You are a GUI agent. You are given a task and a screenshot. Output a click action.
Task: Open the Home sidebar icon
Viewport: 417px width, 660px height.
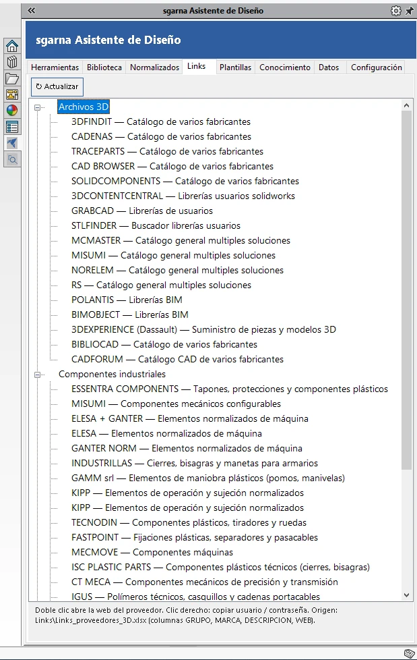[12, 46]
